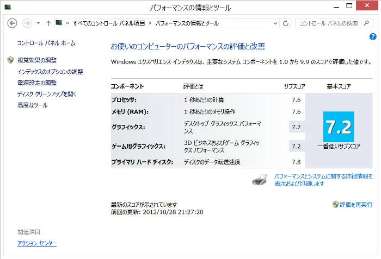
Task: Click the 7.2 base score tile
Action: 339,127
